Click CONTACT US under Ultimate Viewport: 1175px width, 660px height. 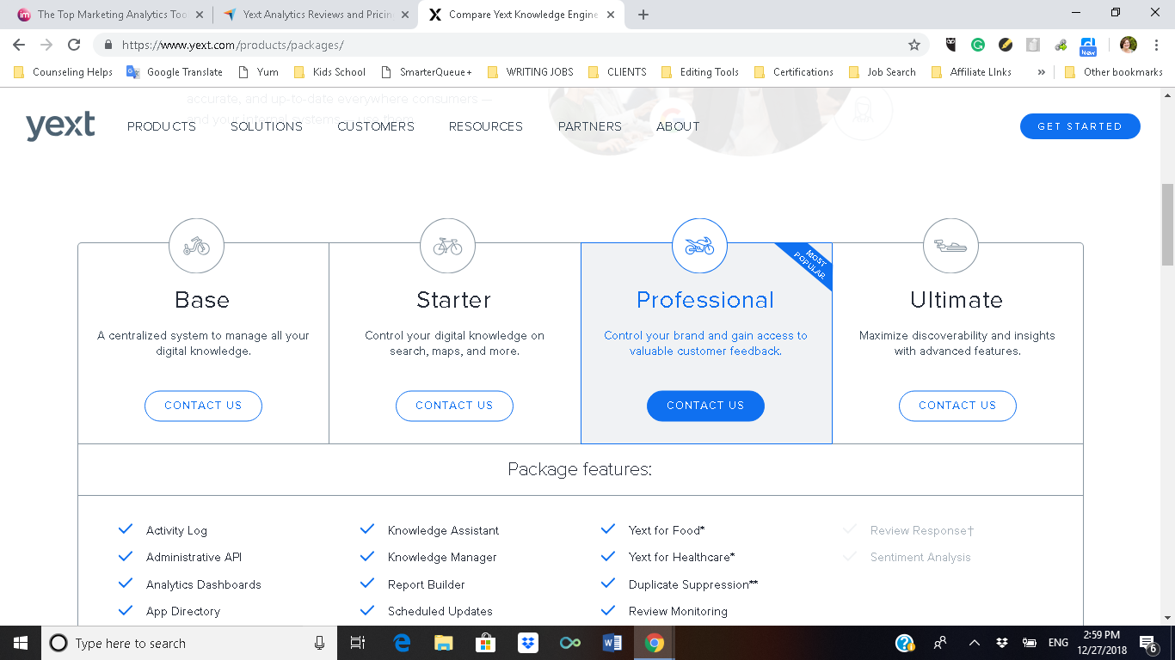pyautogui.click(x=957, y=406)
